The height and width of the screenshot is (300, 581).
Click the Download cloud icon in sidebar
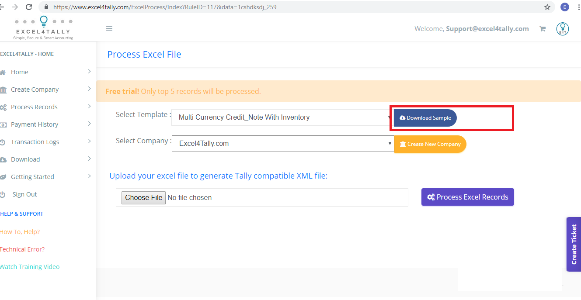click(3, 160)
